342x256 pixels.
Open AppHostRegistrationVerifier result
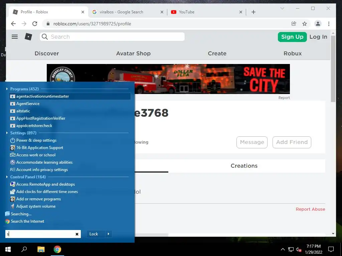click(x=70, y=118)
